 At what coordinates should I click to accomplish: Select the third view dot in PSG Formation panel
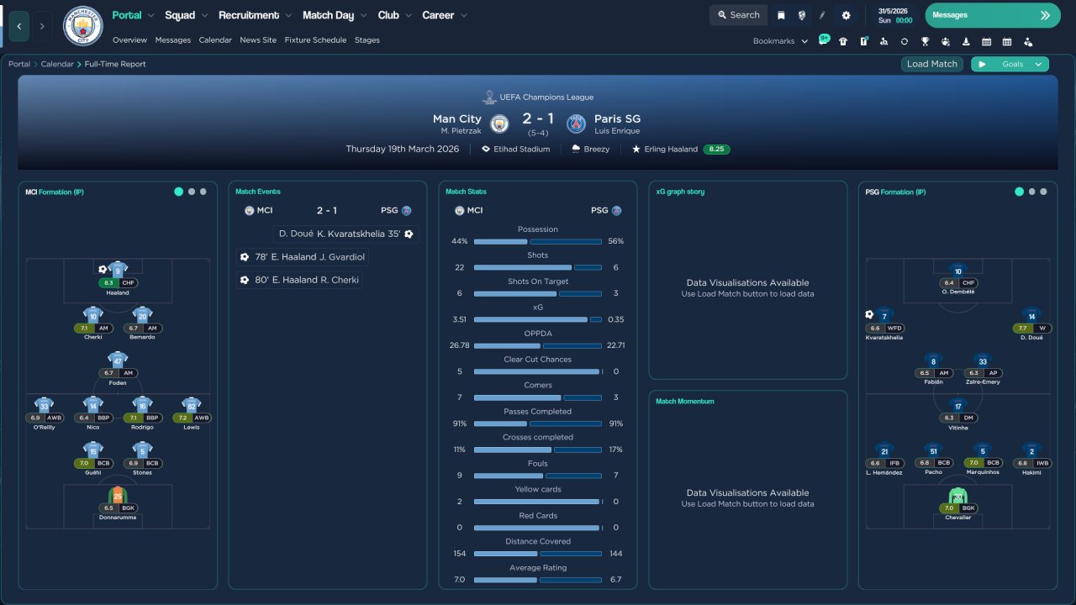1043,192
